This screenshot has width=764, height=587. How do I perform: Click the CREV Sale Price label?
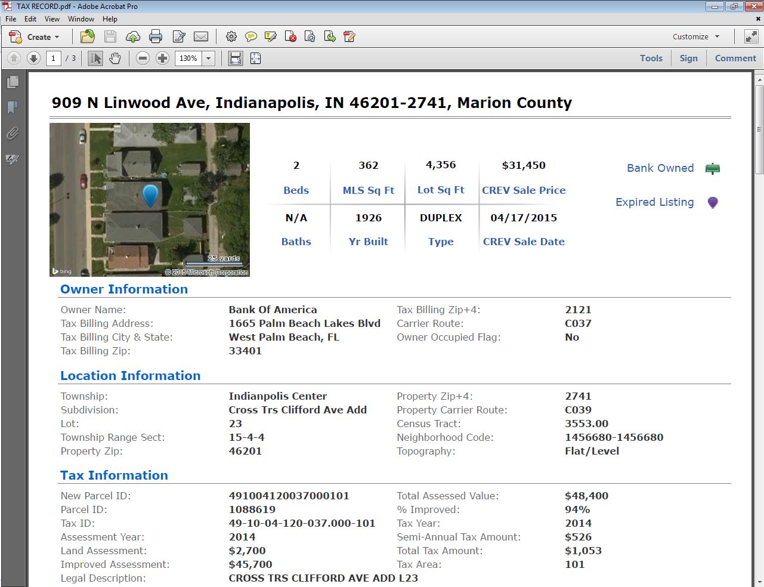point(524,190)
